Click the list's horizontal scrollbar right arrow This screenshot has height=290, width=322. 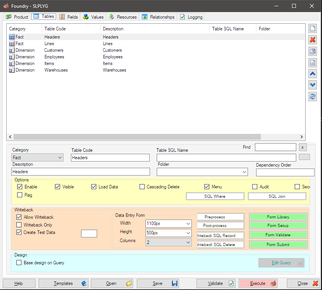click(x=302, y=137)
